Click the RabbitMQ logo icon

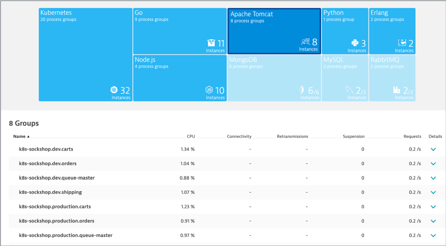tap(397, 90)
